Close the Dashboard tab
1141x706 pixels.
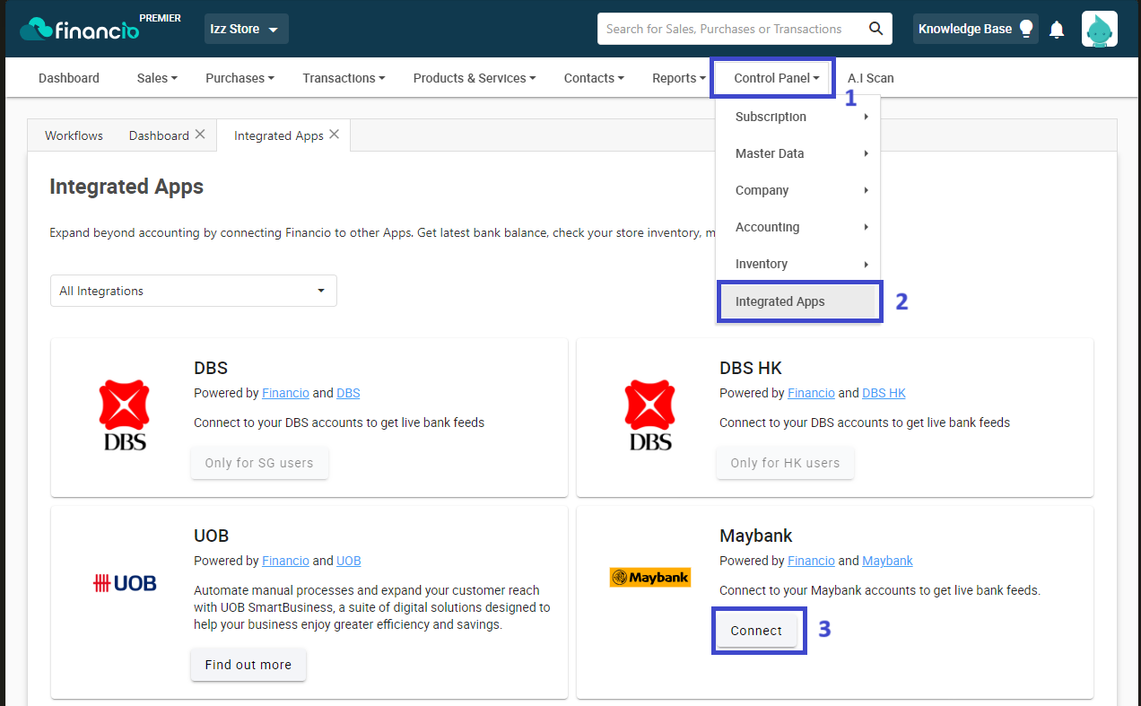pyautogui.click(x=200, y=135)
